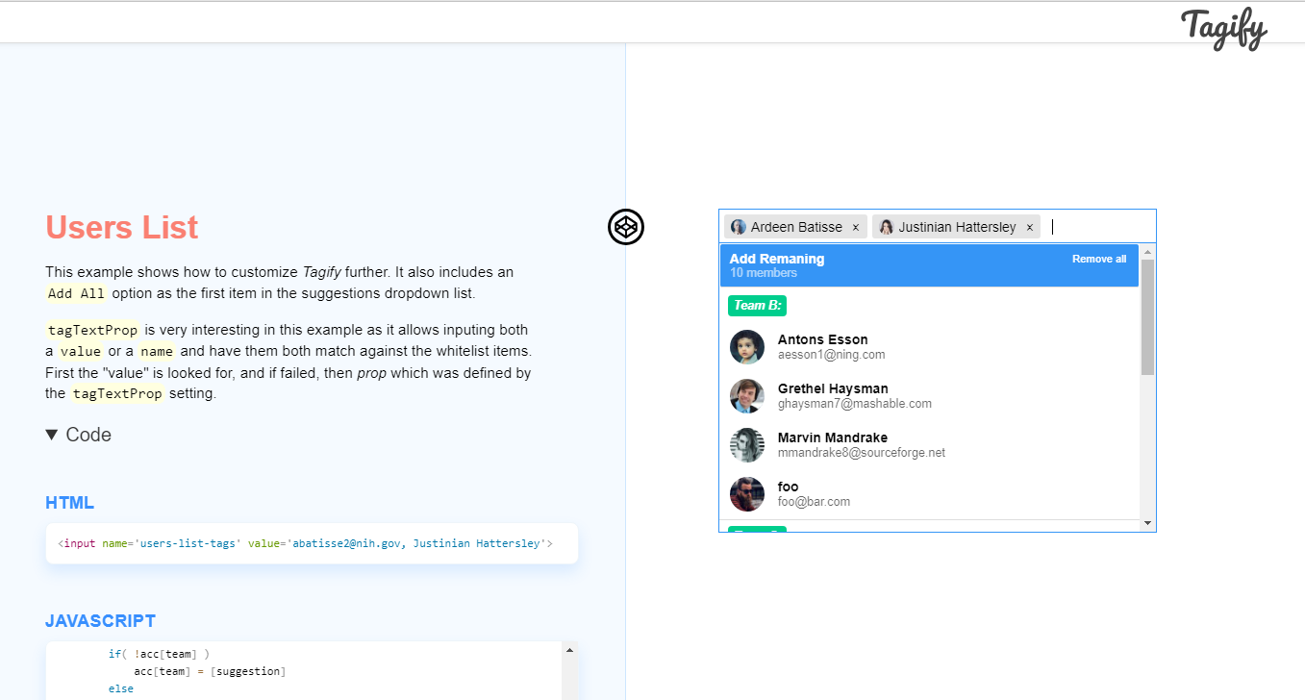Screen dimensions: 1305x700
Task: Choose Antons Esson from suggestions
Action: pyautogui.click(x=929, y=347)
